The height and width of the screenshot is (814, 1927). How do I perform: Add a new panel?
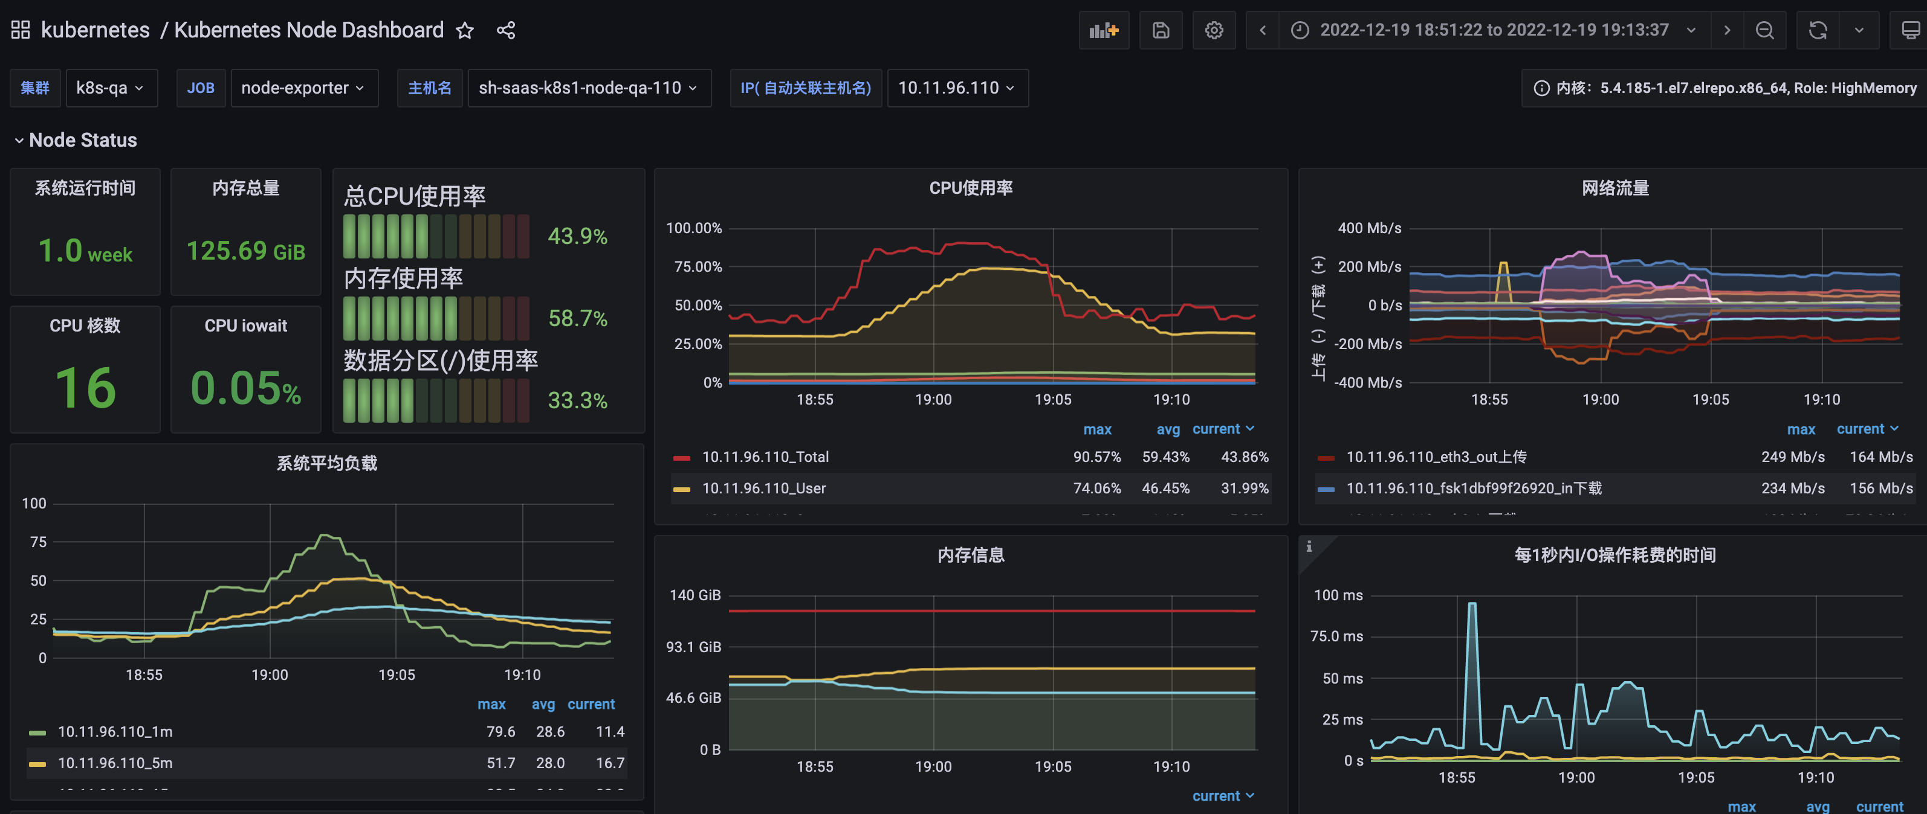point(1103,30)
